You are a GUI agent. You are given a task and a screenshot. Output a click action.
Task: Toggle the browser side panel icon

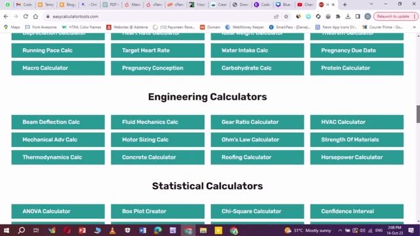pos(358,16)
